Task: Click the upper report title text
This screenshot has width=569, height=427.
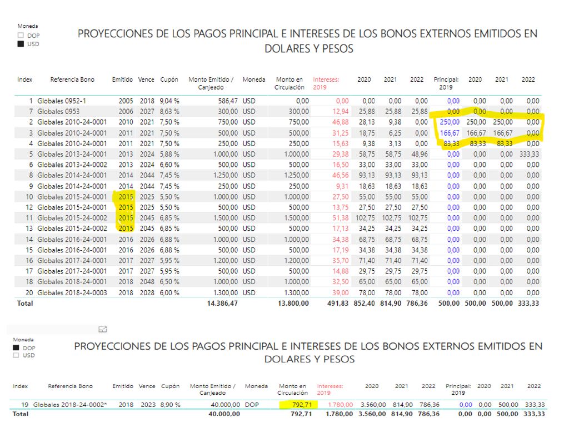Action: coord(308,41)
